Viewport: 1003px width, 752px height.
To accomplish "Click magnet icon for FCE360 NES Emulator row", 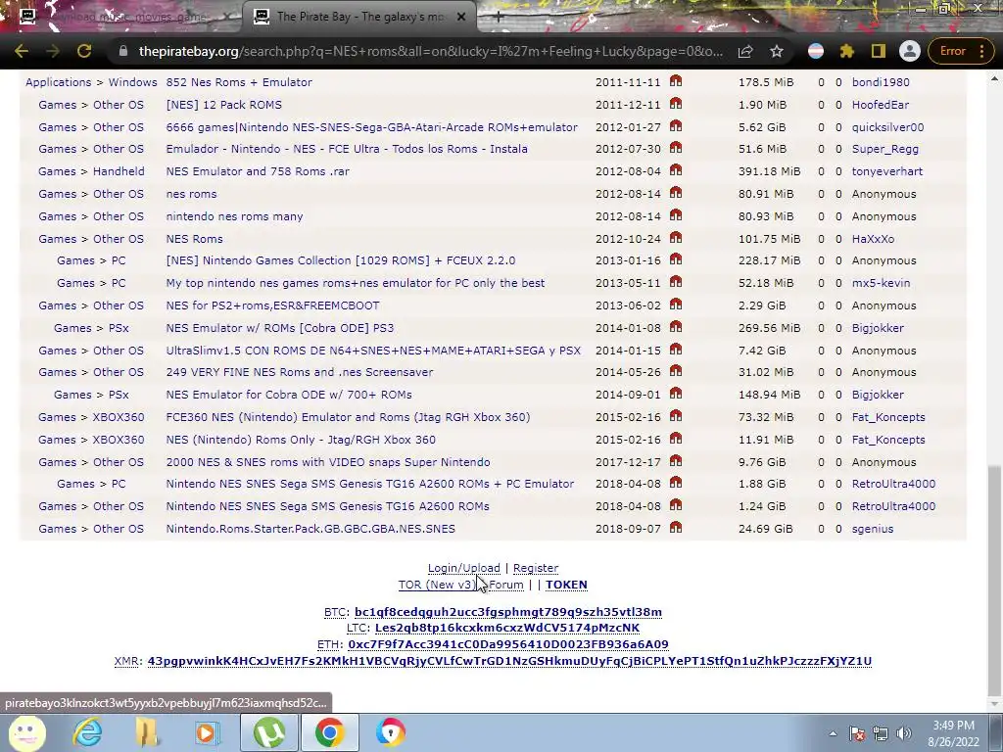I will click(x=676, y=415).
